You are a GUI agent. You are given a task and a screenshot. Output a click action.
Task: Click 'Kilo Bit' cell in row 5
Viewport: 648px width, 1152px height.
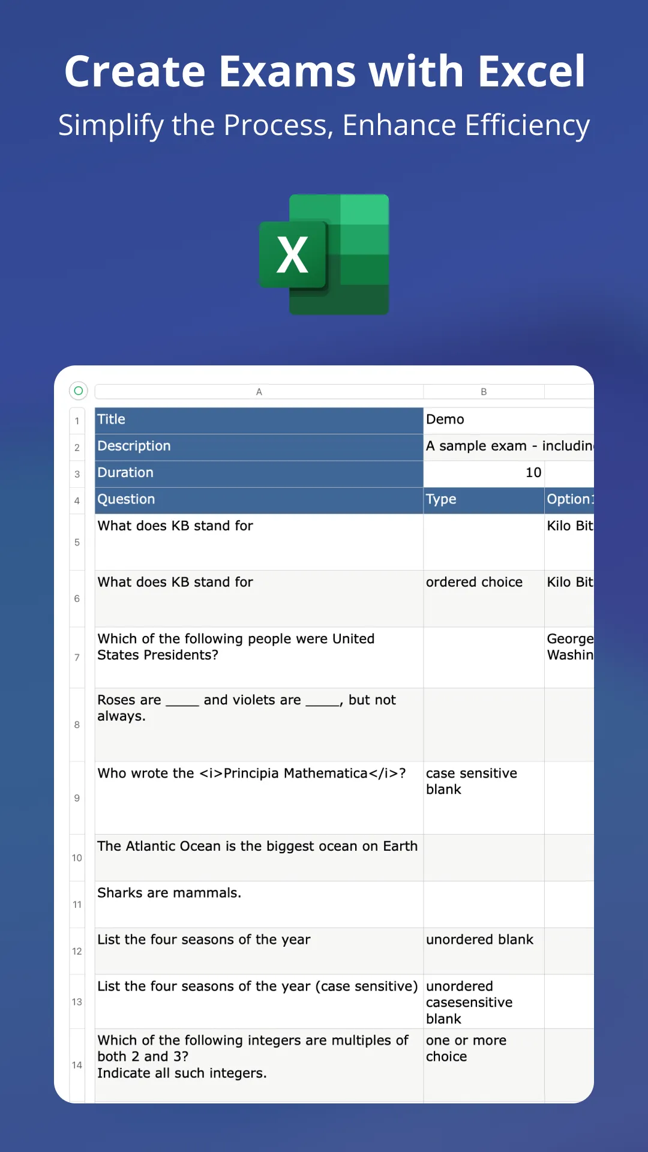coord(569,542)
